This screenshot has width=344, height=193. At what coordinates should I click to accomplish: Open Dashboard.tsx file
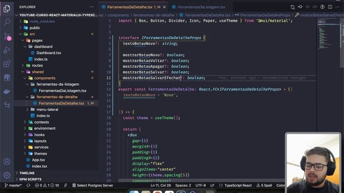(x=49, y=53)
